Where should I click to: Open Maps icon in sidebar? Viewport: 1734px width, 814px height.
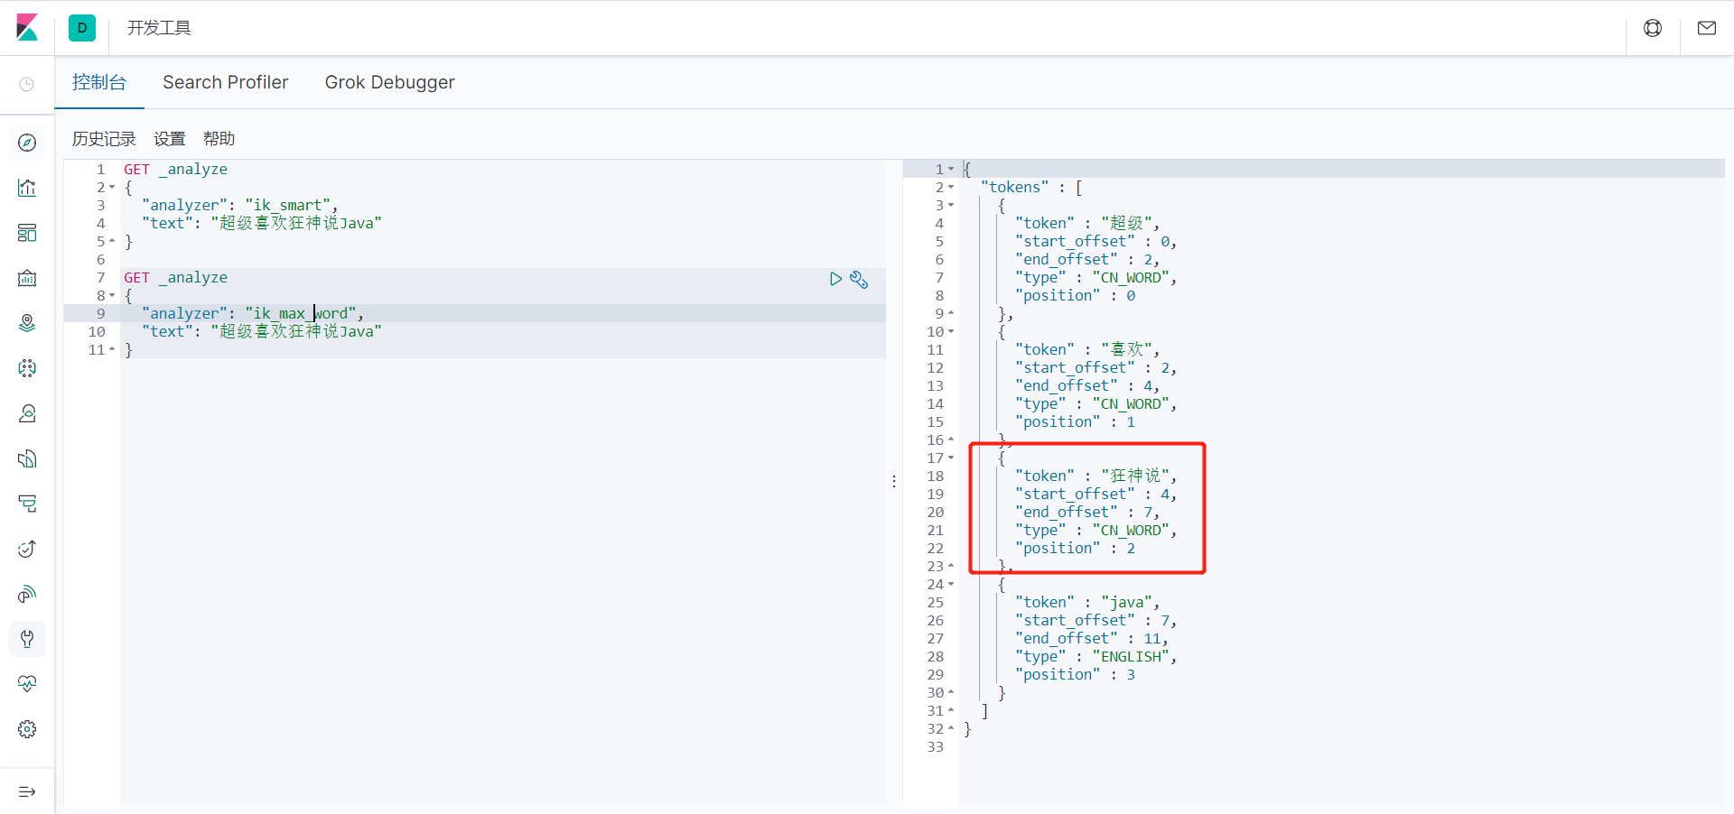pos(27,323)
